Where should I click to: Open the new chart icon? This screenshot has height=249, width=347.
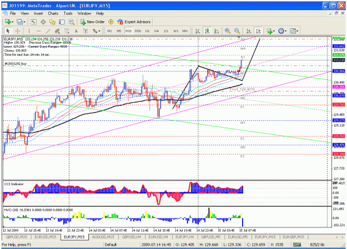pos(9,22)
